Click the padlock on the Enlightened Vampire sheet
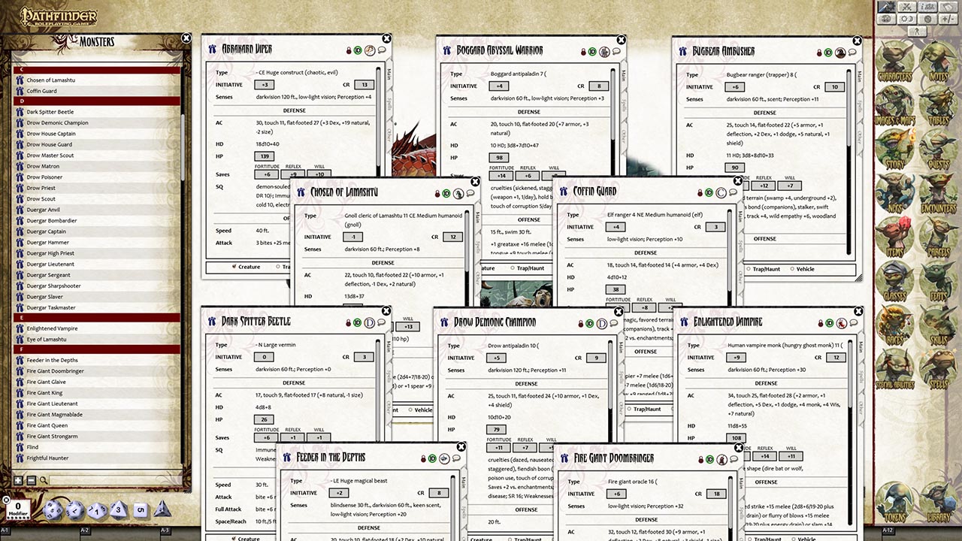The image size is (962, 541). pyautogui.click(x=820, y=323)
